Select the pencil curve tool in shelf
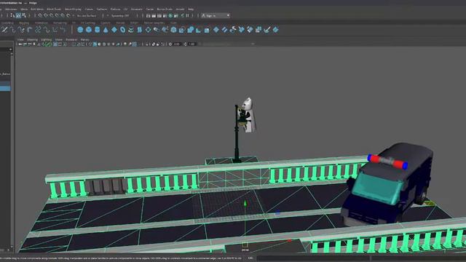The height and width of the screenshot is (262, 466). coord(4,30)
